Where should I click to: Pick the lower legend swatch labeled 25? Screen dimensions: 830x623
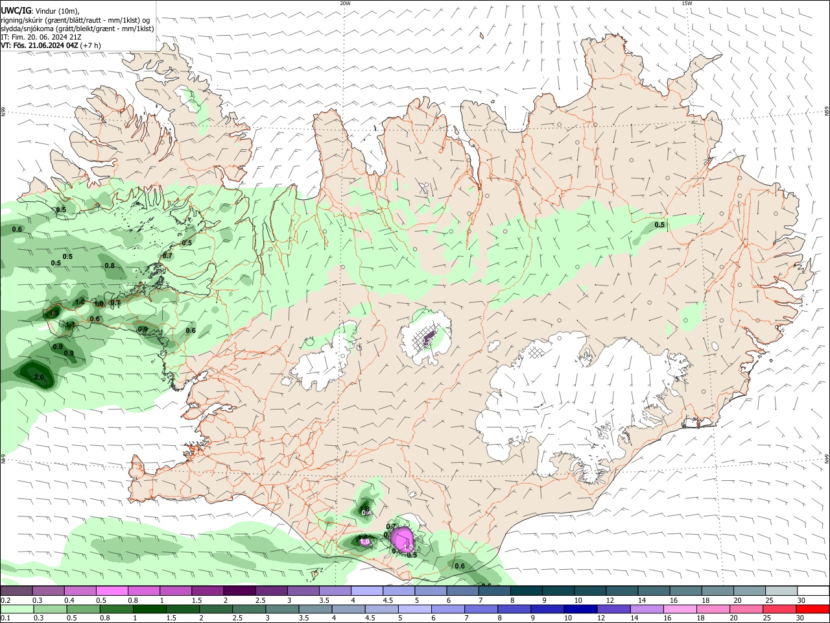pyautogui.click(x=779, y=609)
